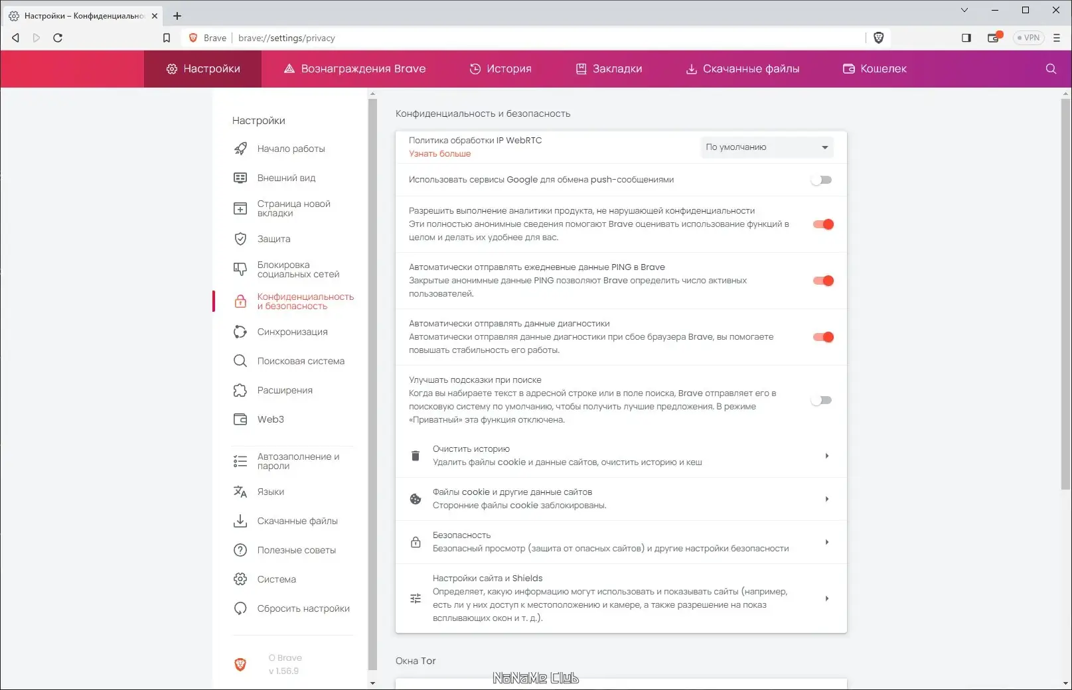
Task: Click the cookie icon beside Файлы cookie
Action: 416,499
